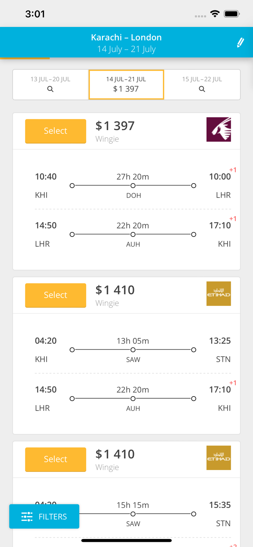Select the $1 397 Qatar flight

pyautogui.click(x=55, y=131)
